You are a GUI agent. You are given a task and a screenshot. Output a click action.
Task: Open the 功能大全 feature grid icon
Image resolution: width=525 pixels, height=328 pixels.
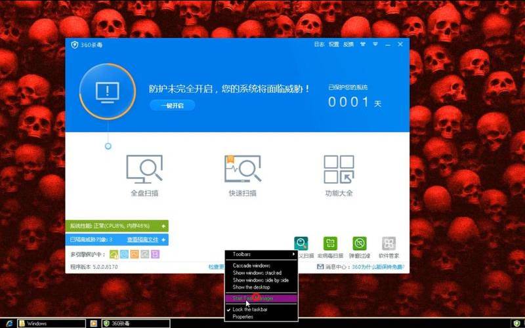pos(339,169)
